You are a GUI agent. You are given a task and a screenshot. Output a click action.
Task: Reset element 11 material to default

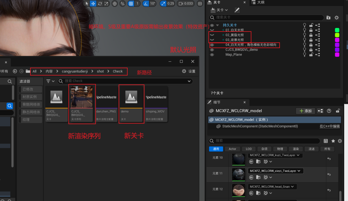point(329,174)
